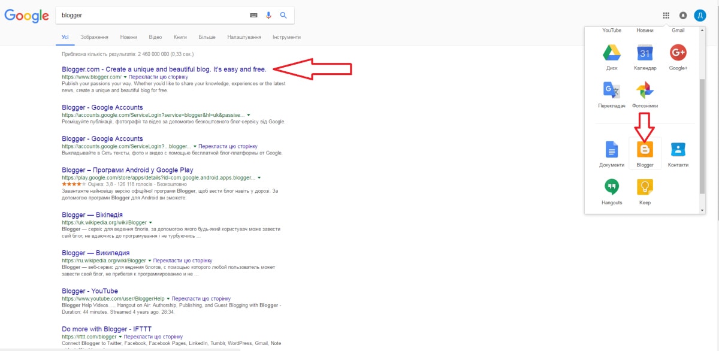Screen dimensions: 719x351
Task: Click Перекласти цю сторінку under Blogger.com result
Action: [158, 77]
